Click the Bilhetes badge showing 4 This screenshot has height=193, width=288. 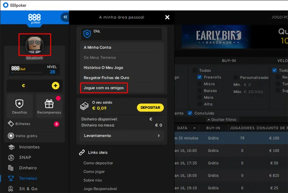pos(56,124)
